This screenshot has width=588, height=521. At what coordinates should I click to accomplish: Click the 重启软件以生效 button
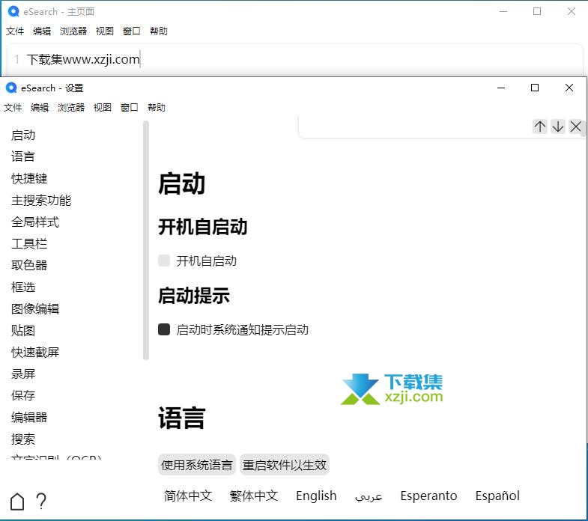click(x=285, y=465)
